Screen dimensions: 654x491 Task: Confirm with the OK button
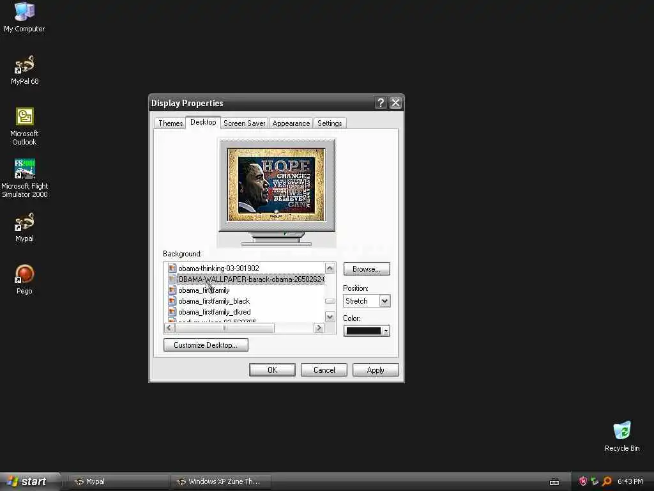coord(272,370)
